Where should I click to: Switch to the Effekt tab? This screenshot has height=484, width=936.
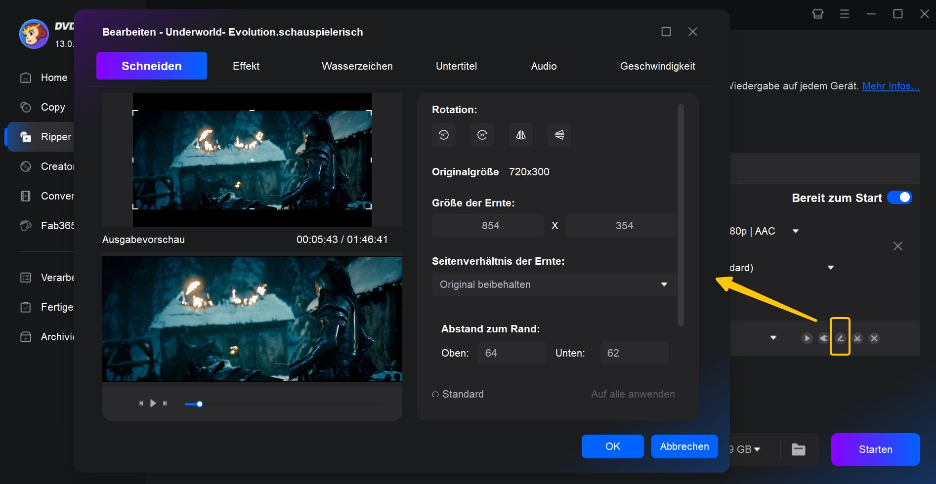click(x=246, y=66)
